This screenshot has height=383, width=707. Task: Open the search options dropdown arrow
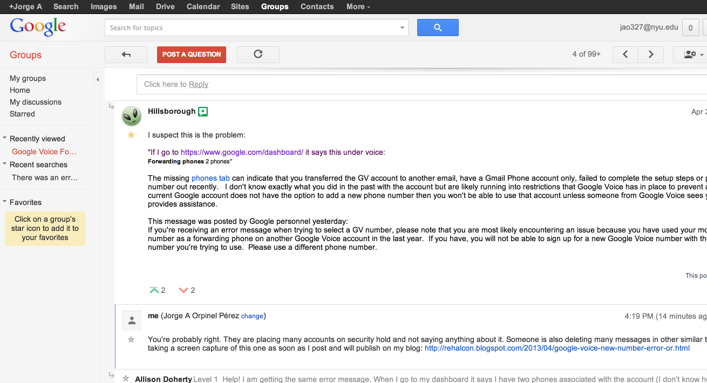(402, 28)
